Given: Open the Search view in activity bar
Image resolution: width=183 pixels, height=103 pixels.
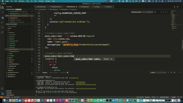Looking at the screenshot, I should pyautogui.click(x=2, y=12).
